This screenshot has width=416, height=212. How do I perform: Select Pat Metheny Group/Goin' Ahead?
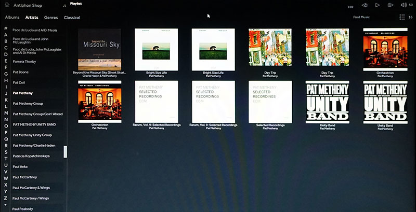pos(37,114)
